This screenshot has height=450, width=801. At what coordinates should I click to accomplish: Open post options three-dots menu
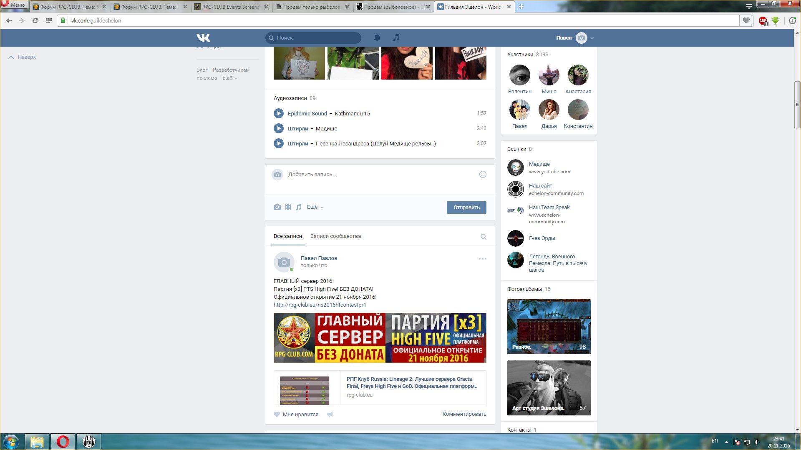(482, 259)
